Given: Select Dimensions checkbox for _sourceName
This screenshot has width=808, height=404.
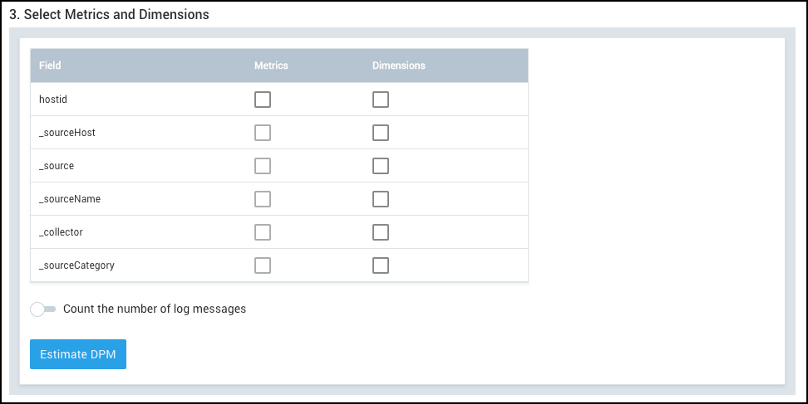Looking at the screenshot, I should pos(381,199).
